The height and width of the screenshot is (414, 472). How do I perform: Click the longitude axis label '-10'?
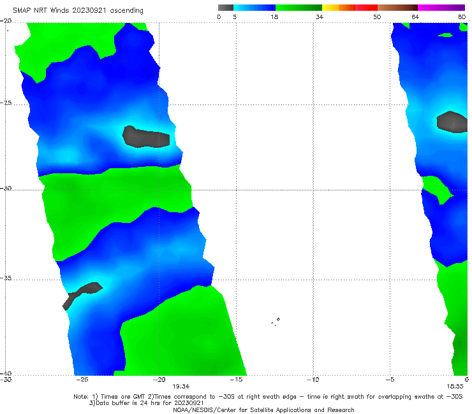[313, 380]
